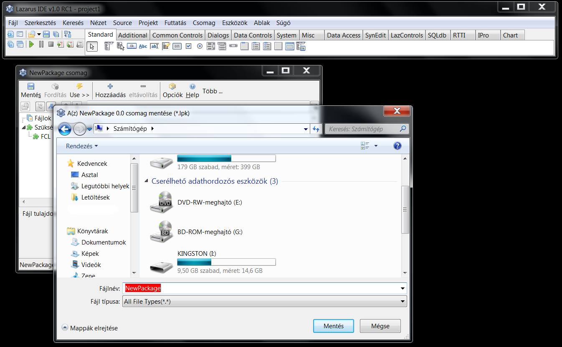562x347 pixels.
Task: Pick the TCheckBox component icon in the palette
Action: coord(188,46)
